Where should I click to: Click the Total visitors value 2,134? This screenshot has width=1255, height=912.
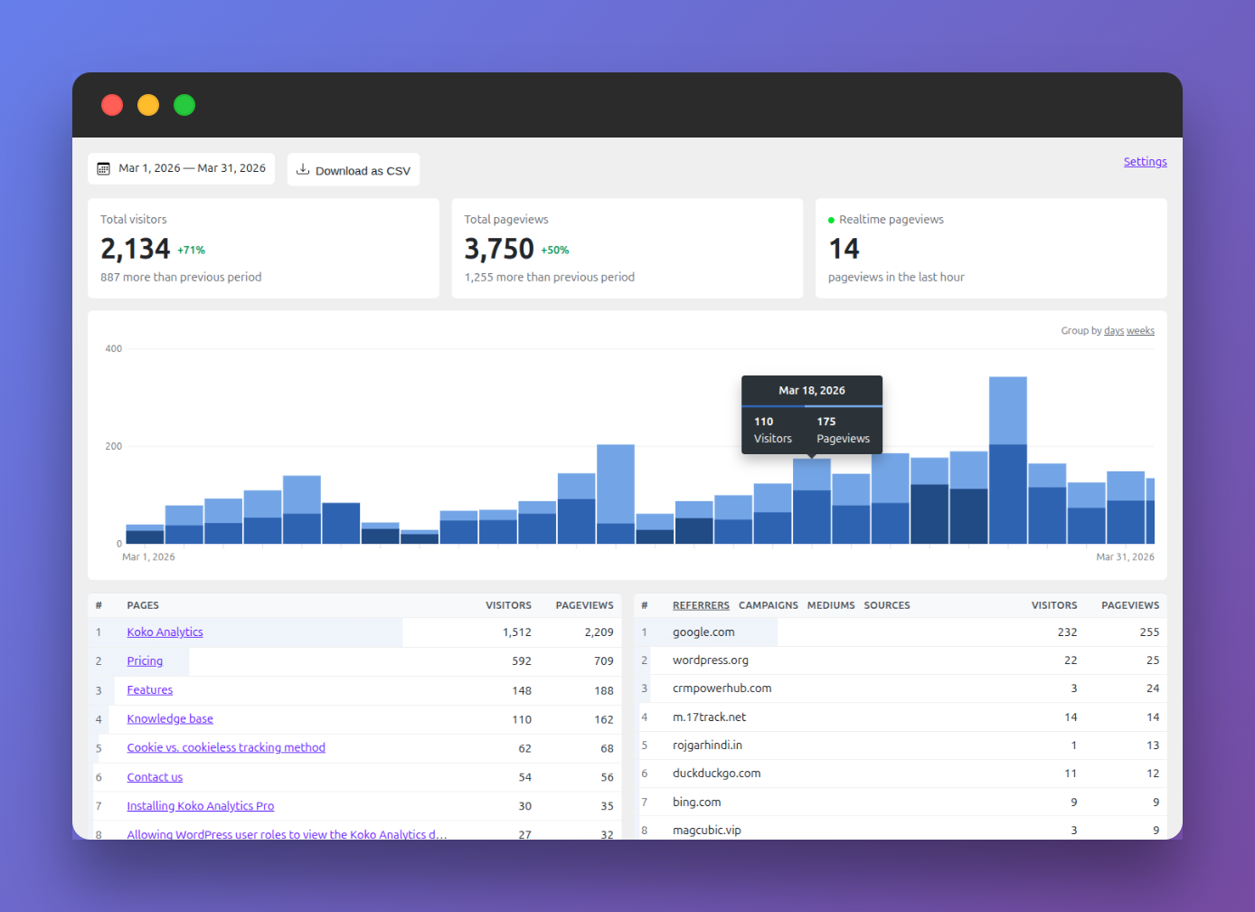click(136, 249)
